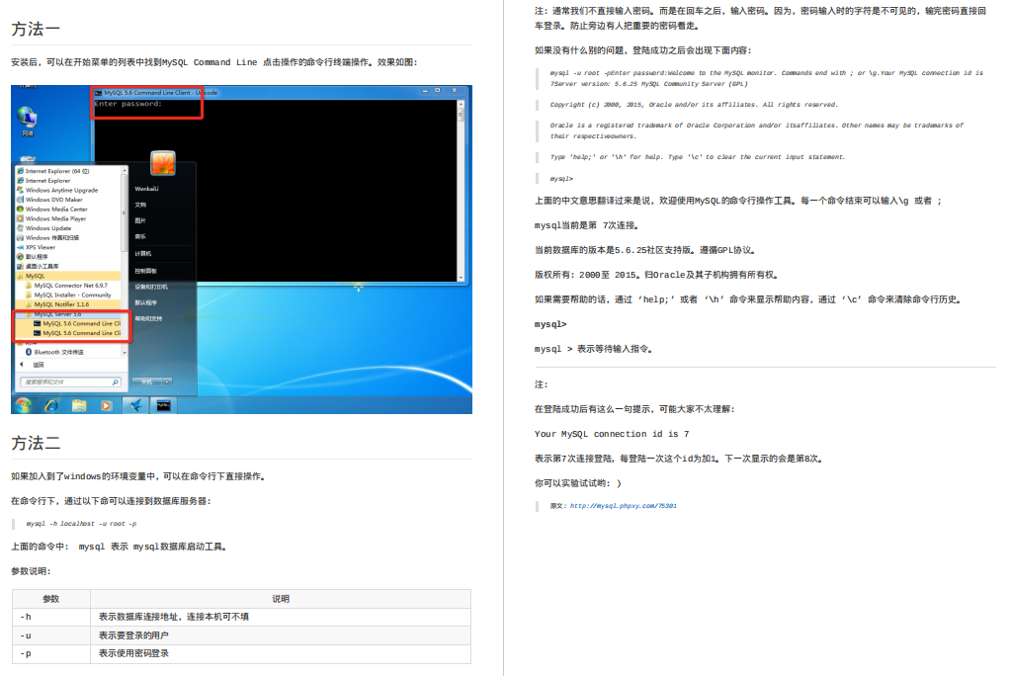Open 帮助和支持 in the Start menu right pane
Screen dimensions: 1011x676
(148, 318)
